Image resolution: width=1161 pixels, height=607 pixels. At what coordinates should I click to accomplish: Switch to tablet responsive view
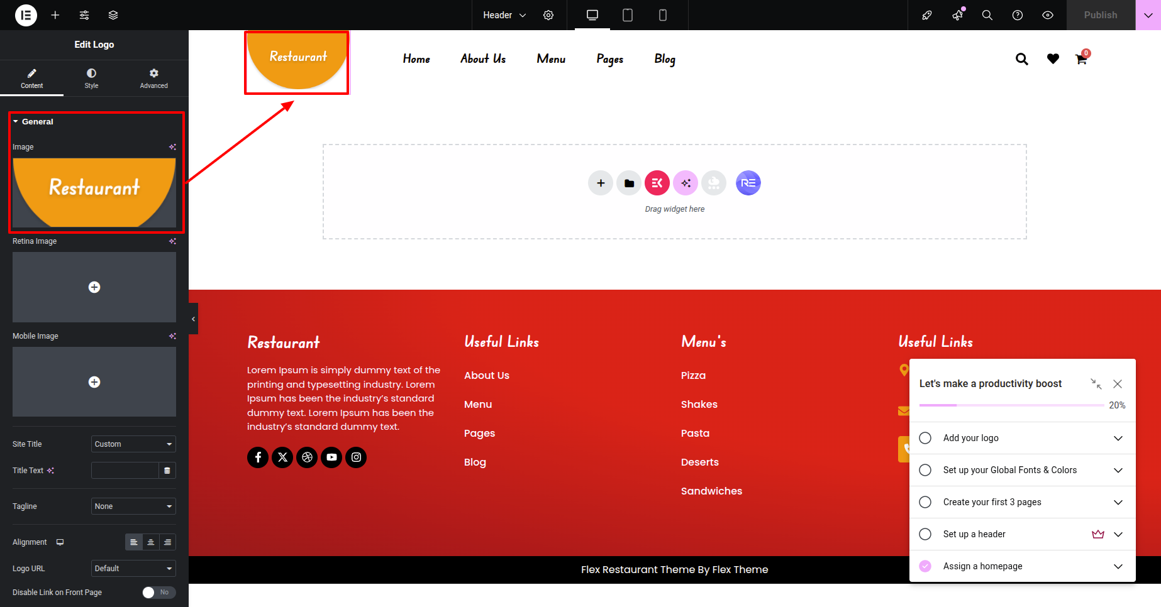tap(627, 15)
